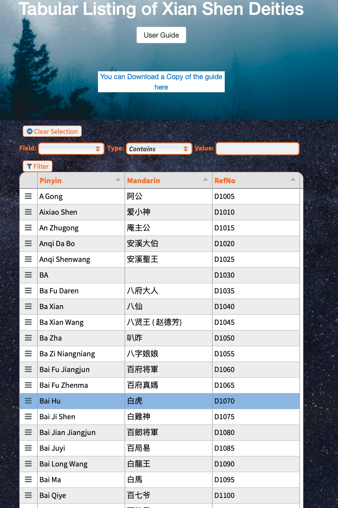The image size is (338, 508).
Task: Tap the row icon beside Bai Qiye
Action: click(28, 495)
